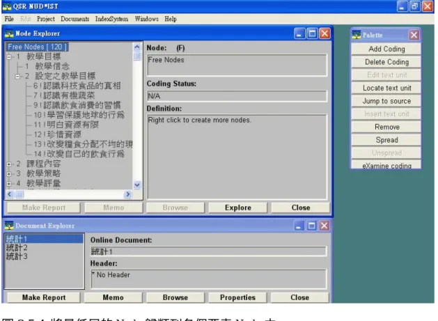Select node 13 改變糧食分配不均
The width and height of the screenshot is (438, 321).
point(83,144)
